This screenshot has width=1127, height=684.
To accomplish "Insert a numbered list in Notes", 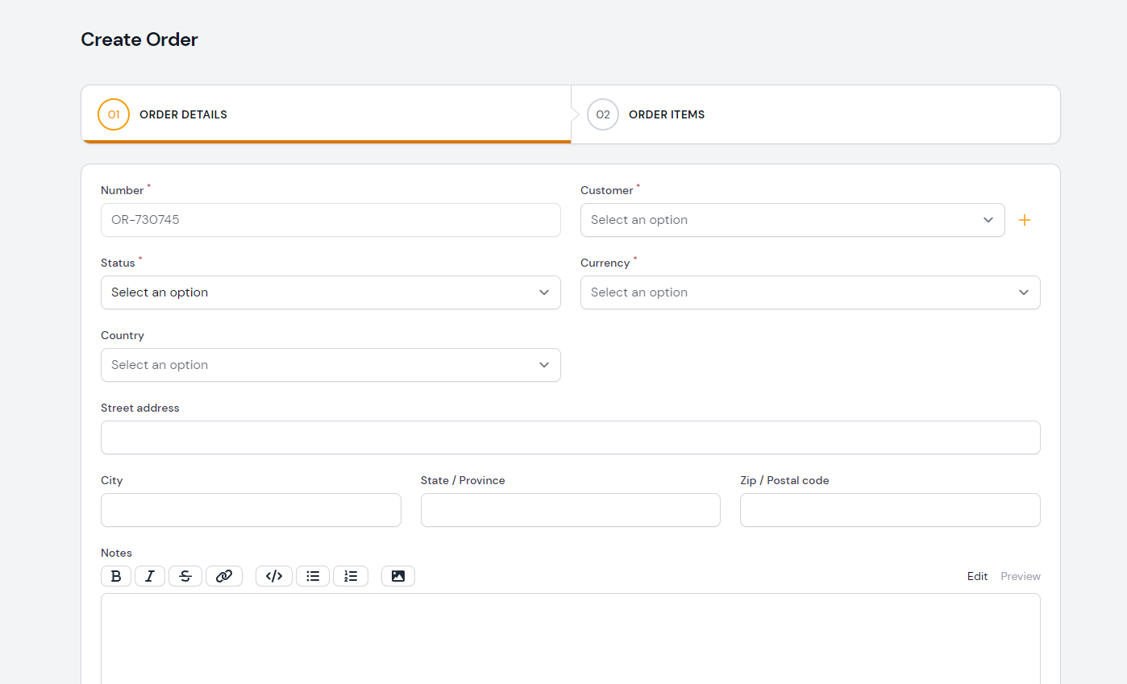I will point(351,576).
